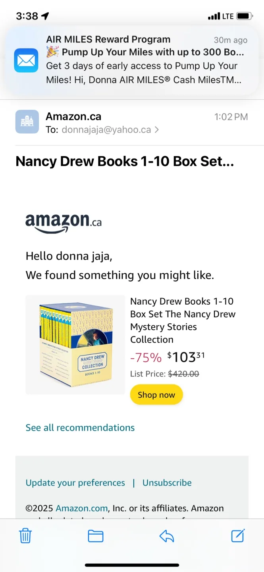264x572 pixels.
Task: Expand recipient details via the To chevron
Action: [x=156, y=129]
